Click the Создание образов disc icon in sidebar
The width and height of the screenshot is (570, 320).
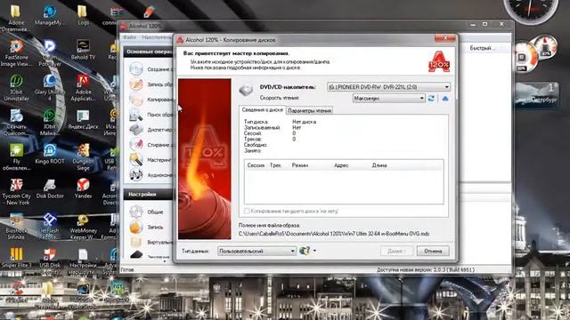pos(136,68)
